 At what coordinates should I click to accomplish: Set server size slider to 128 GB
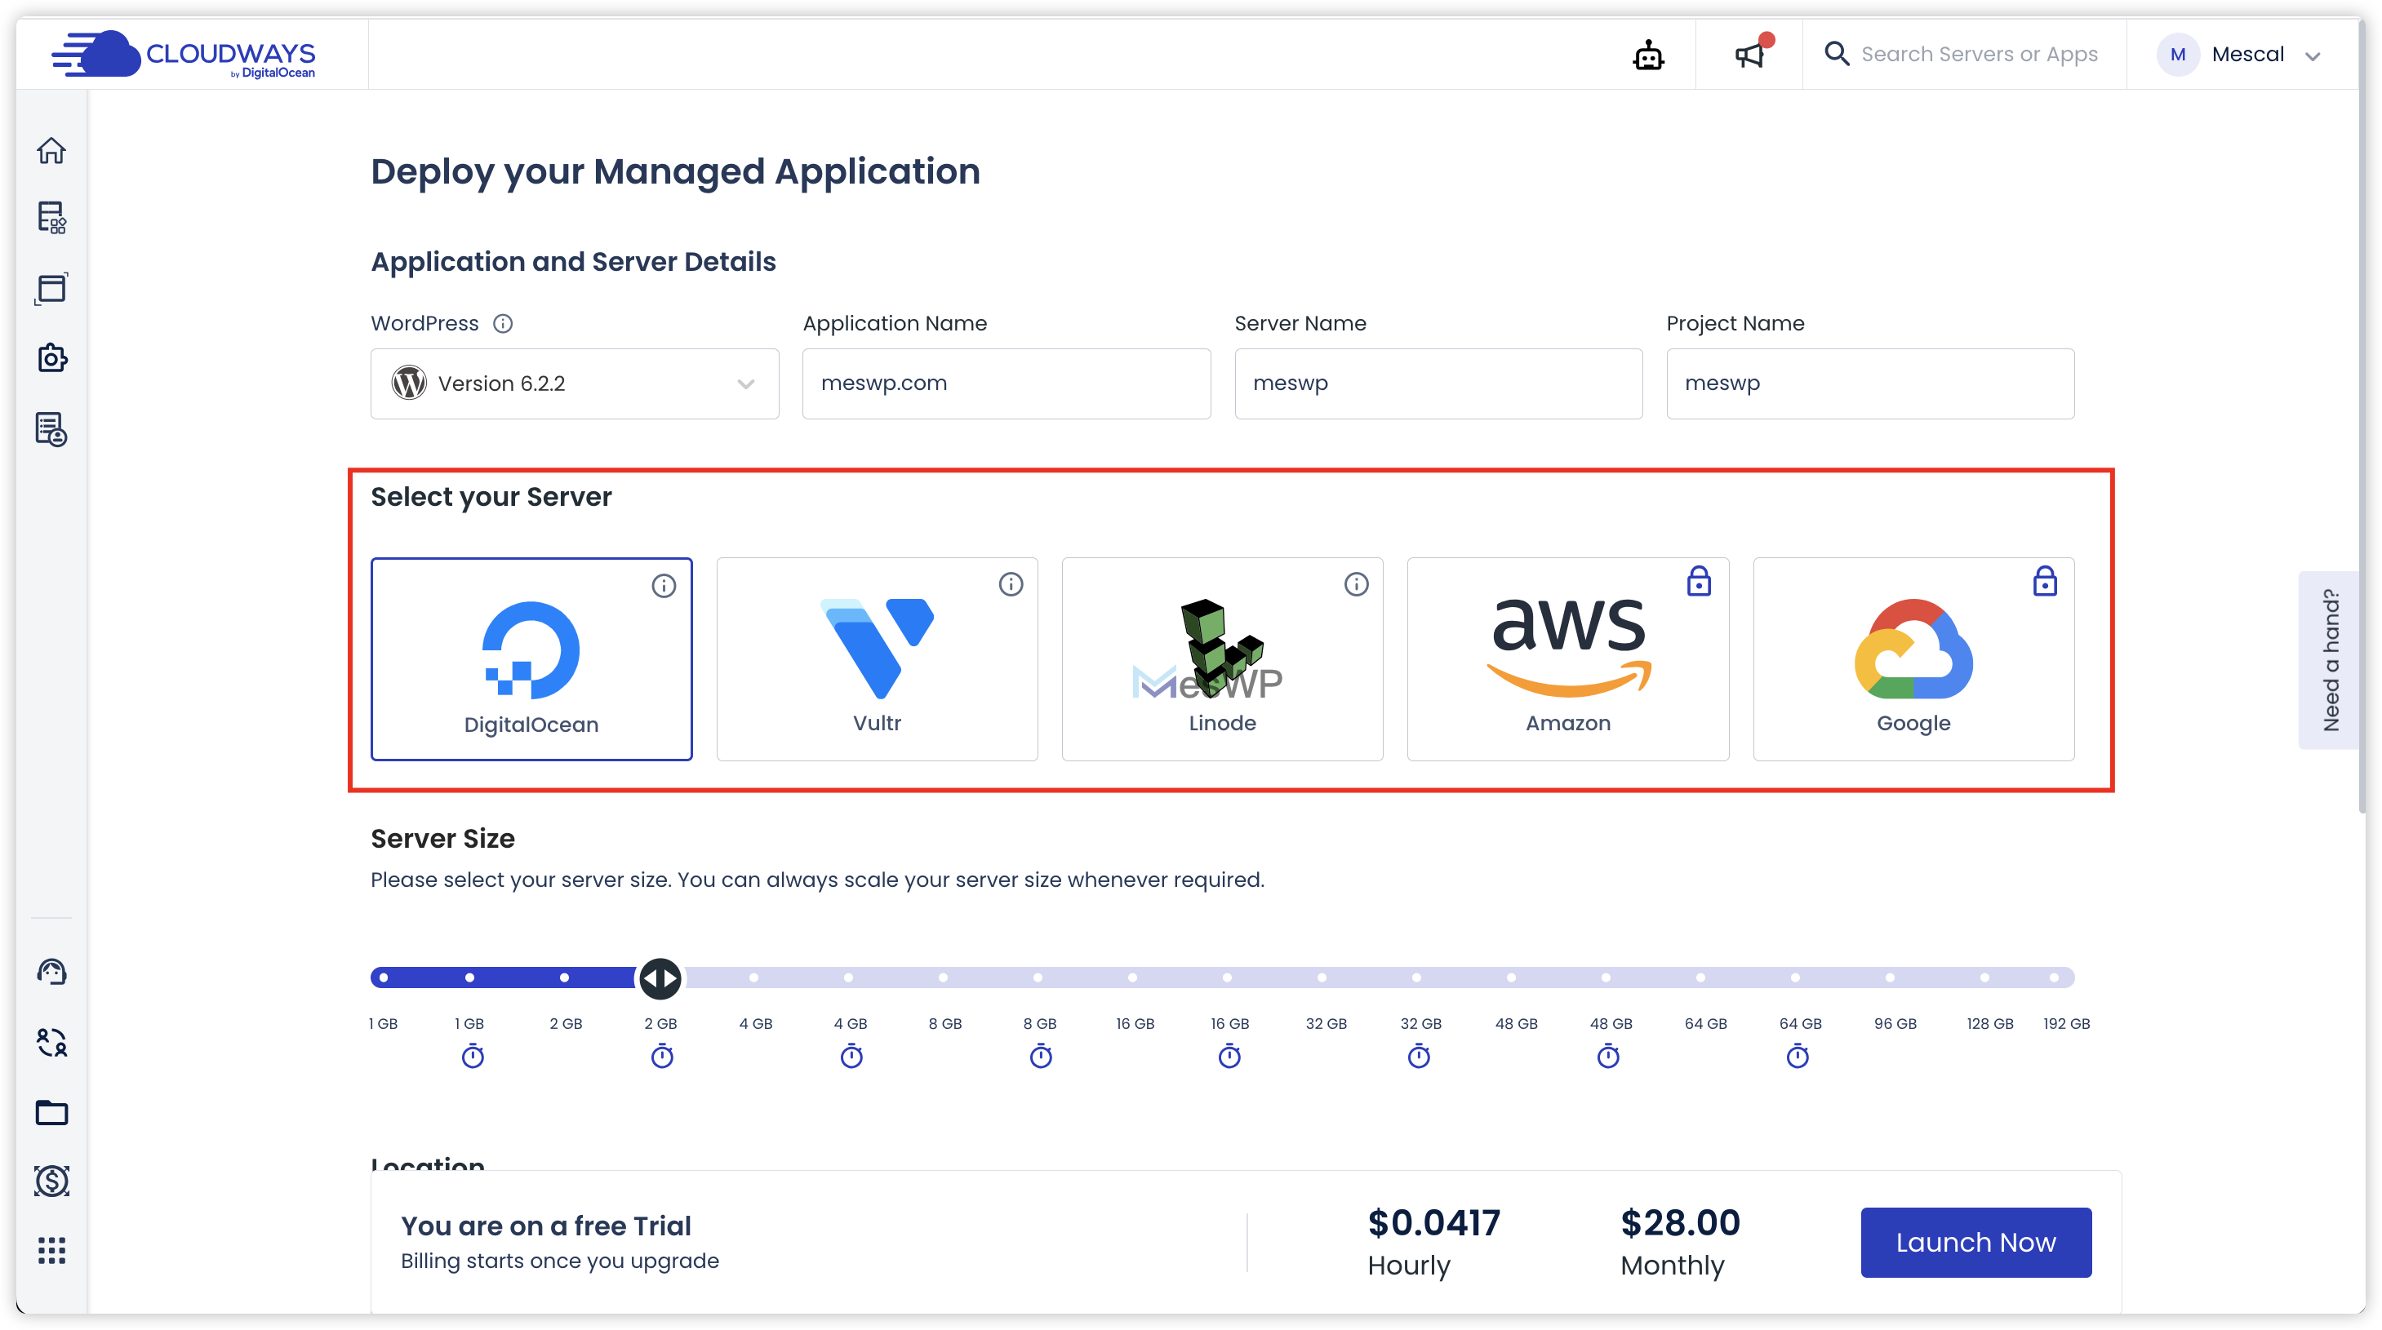pyautogui.click(x=1984, y=977)
